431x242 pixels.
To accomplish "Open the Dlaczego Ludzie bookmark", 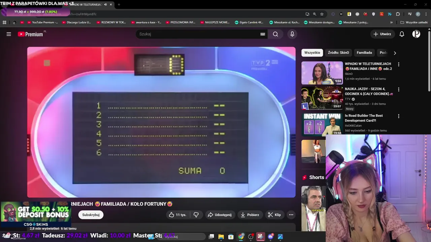I will pyautogui.click(x=76, y=23).
